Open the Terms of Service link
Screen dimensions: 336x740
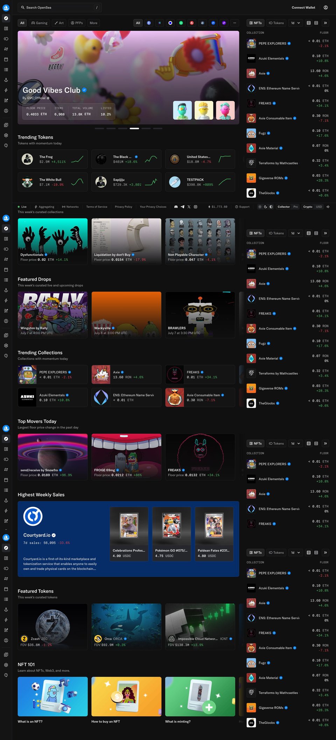click(97, 207)
